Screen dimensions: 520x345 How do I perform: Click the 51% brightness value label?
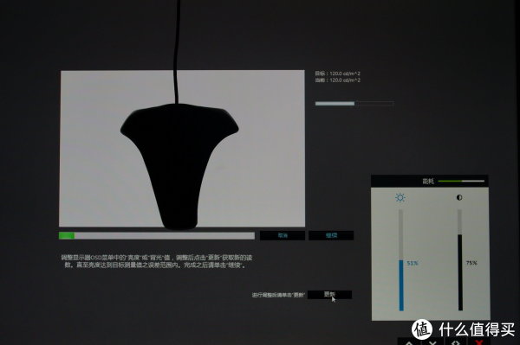413,264
